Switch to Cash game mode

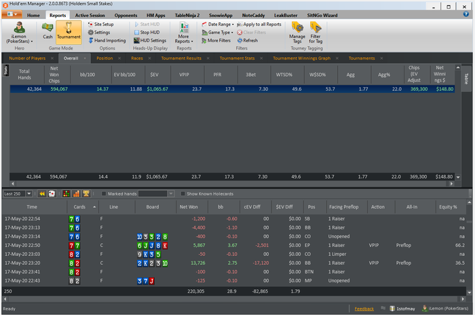(x=47, y=31)
